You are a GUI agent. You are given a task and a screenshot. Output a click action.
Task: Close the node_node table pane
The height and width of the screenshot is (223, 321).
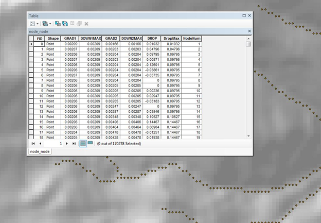pos(249,31)
